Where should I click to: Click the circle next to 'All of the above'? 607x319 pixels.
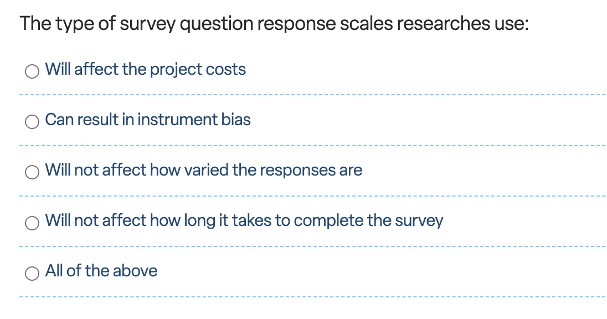(x=32, y=272)
